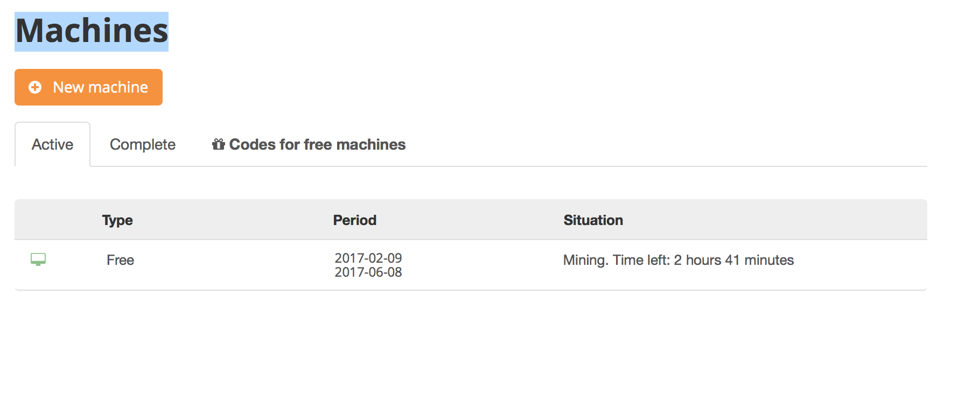Click the end date 2017-06-08
979x393 pixels.
(x=368, y=272)
